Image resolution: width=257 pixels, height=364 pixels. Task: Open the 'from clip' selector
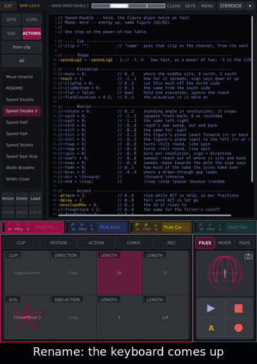pos(22,47)
